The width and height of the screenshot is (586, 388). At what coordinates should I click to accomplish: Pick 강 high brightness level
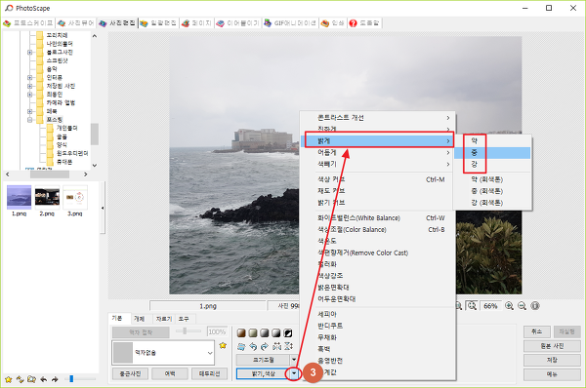click(492, 164)
